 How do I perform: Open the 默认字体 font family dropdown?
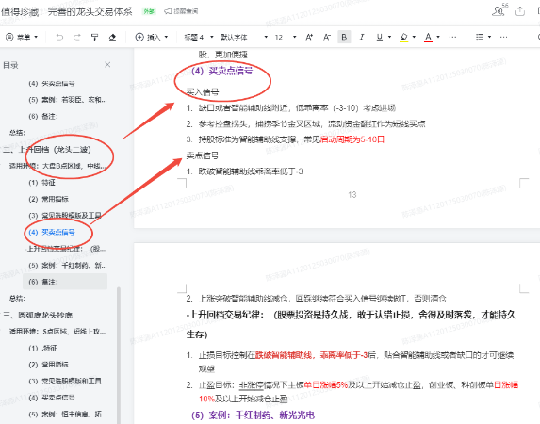pos(244,37)
